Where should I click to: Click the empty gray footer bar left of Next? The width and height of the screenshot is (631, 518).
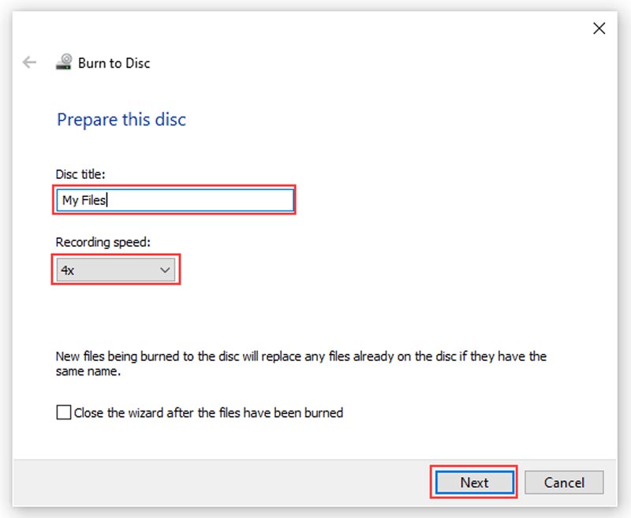221,482
